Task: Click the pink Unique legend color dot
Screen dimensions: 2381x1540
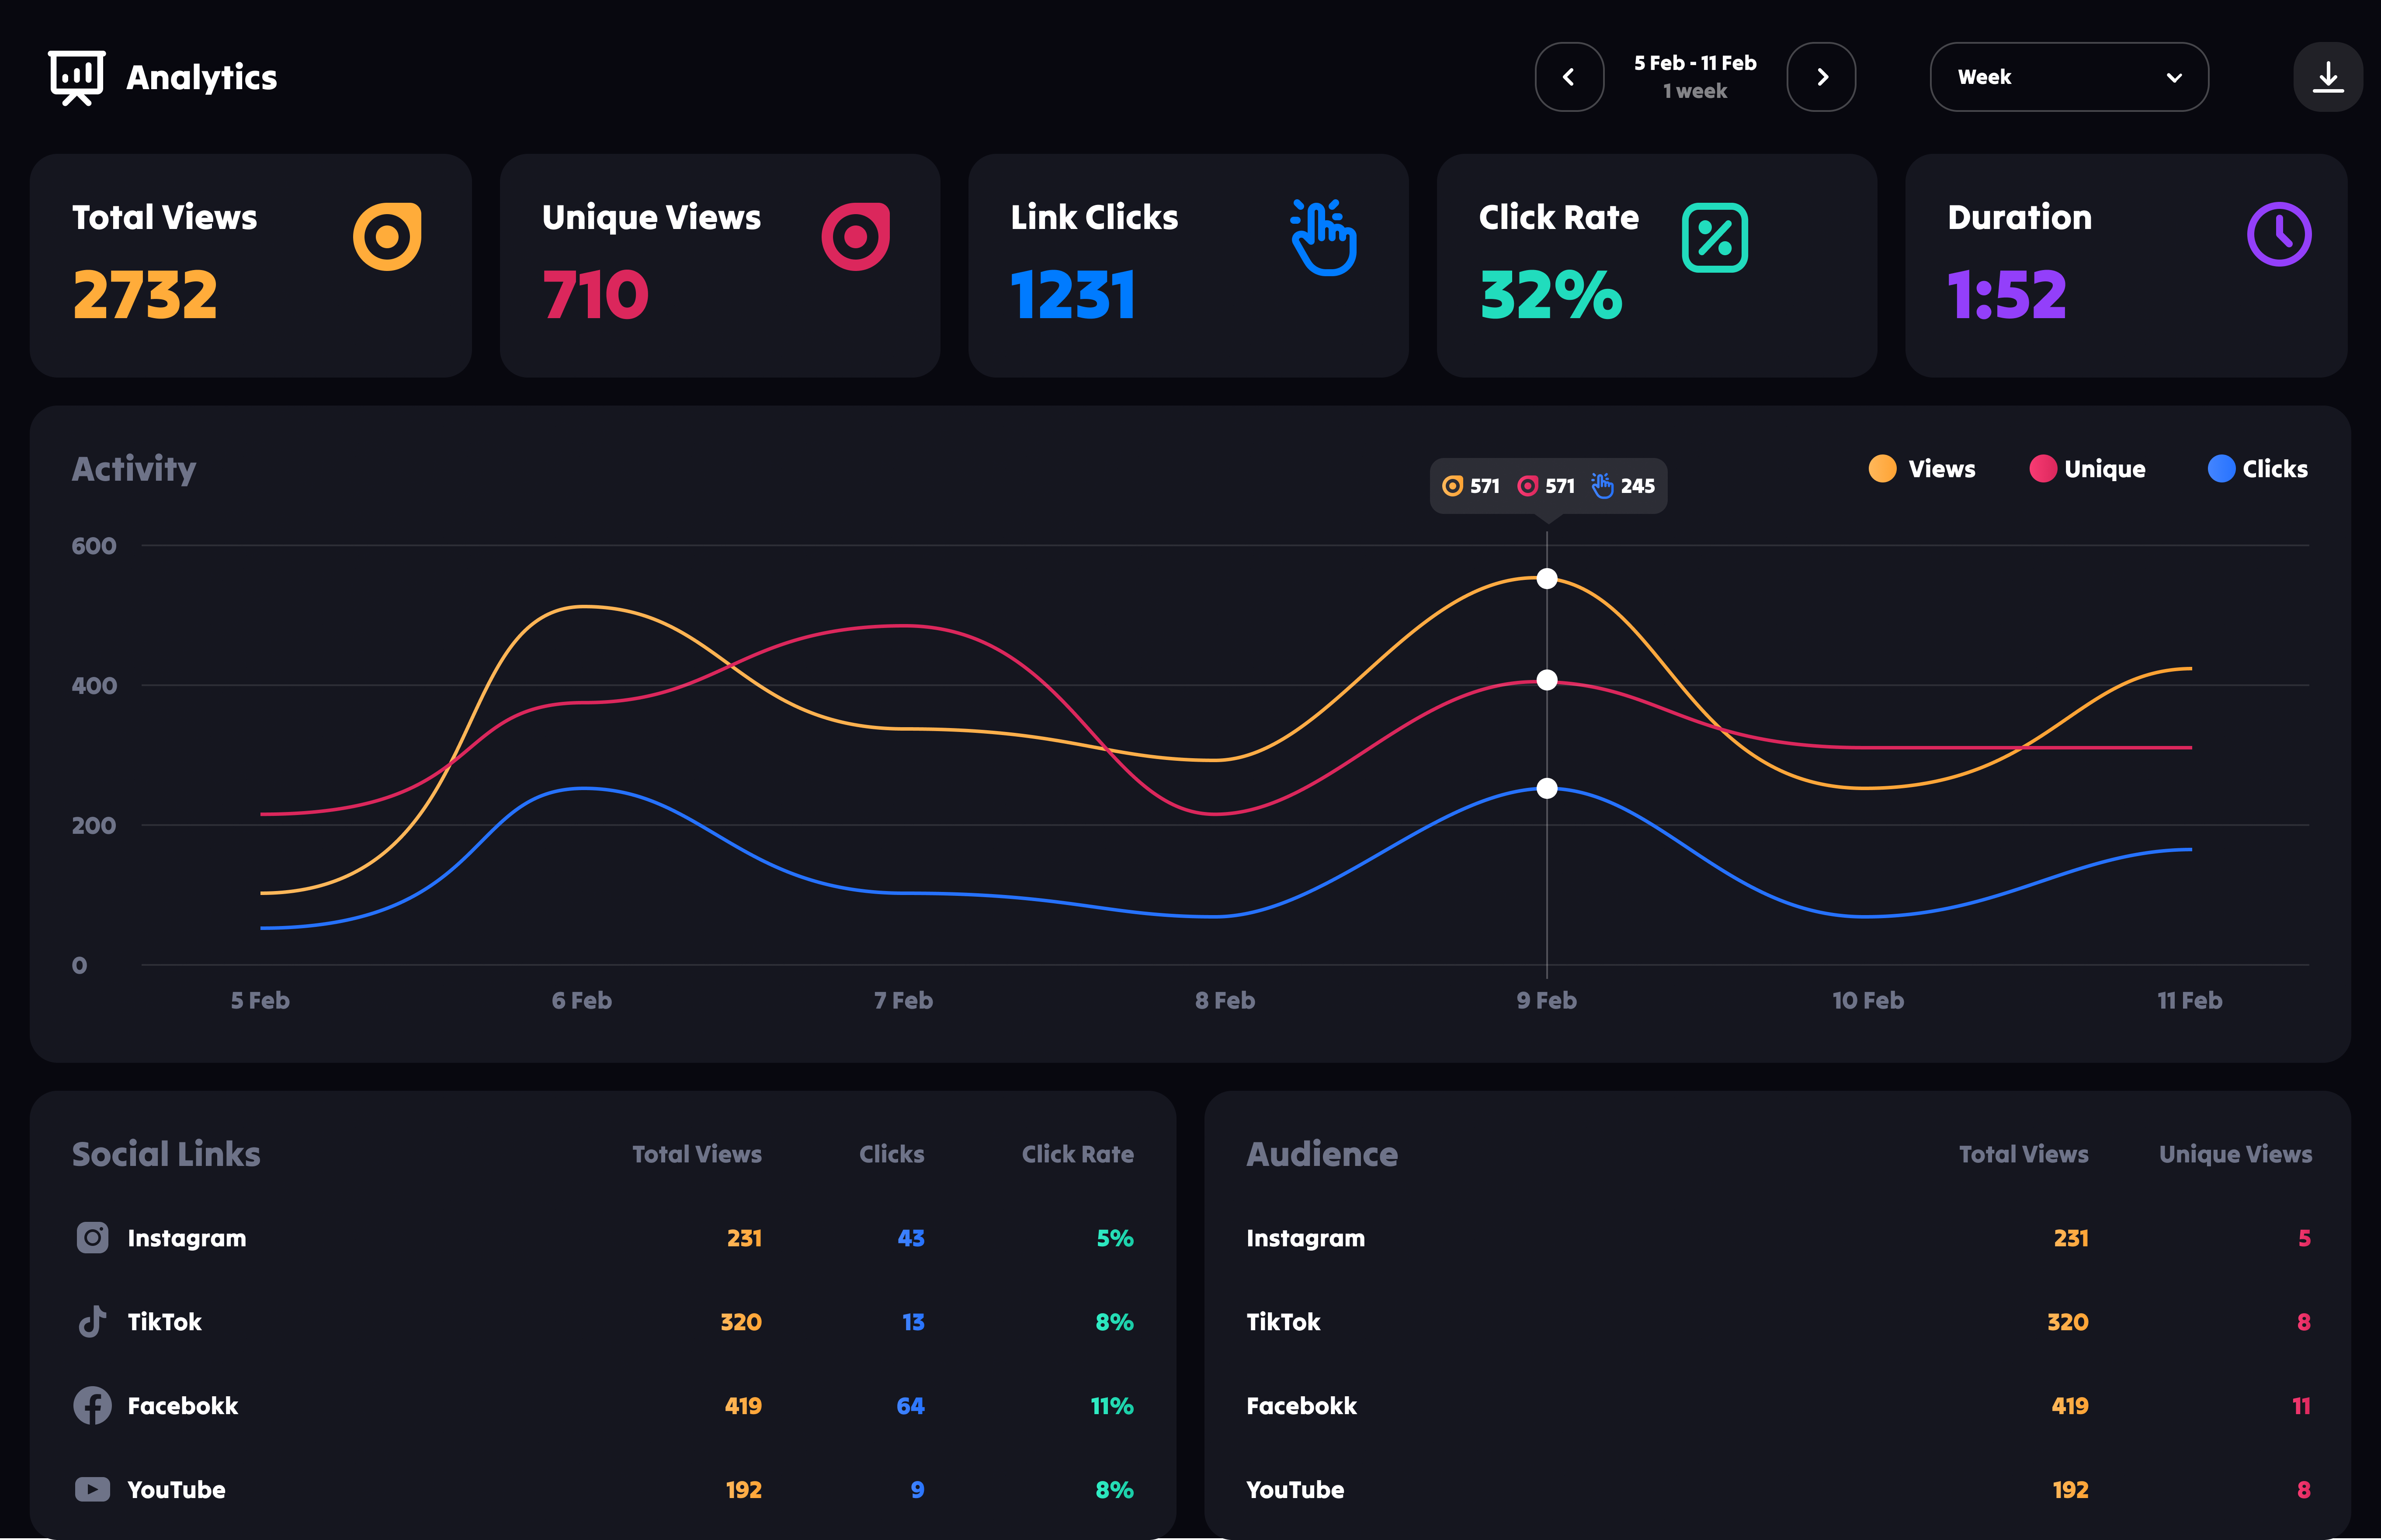Action: click(x=2043, y=468)
